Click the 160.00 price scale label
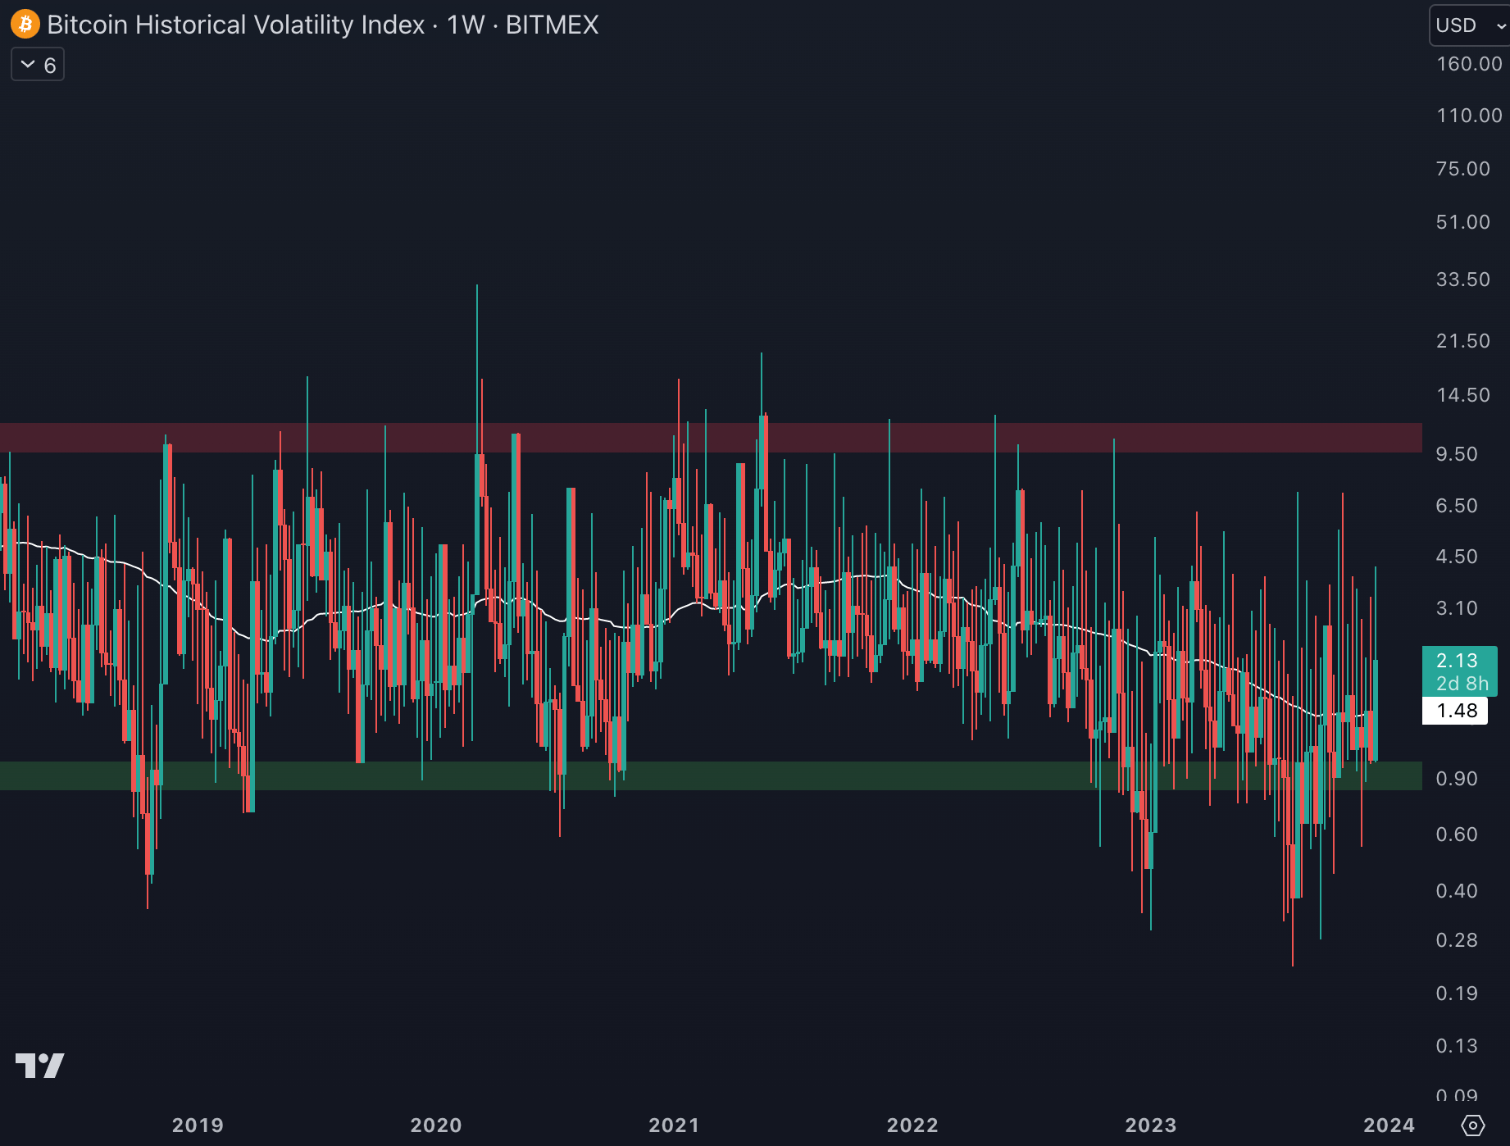Viewport: 1510px width, 1146px height. coord(1468,64)
